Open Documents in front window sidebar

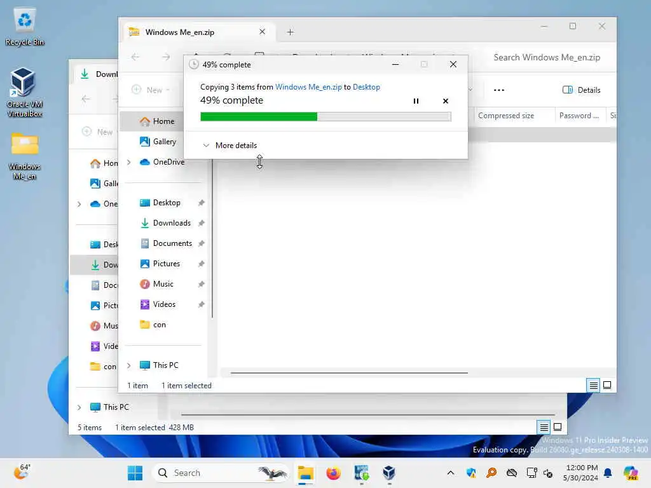pyautogui.click(x=166, y=243)
